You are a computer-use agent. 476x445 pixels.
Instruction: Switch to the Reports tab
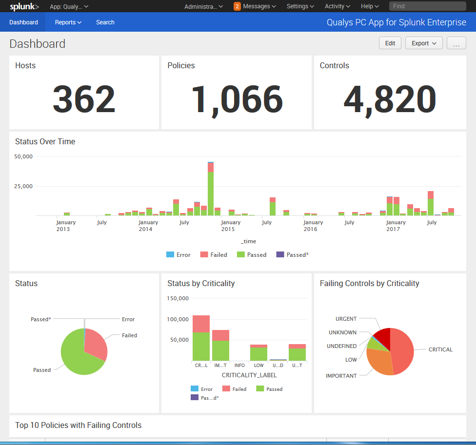[67, 22]
